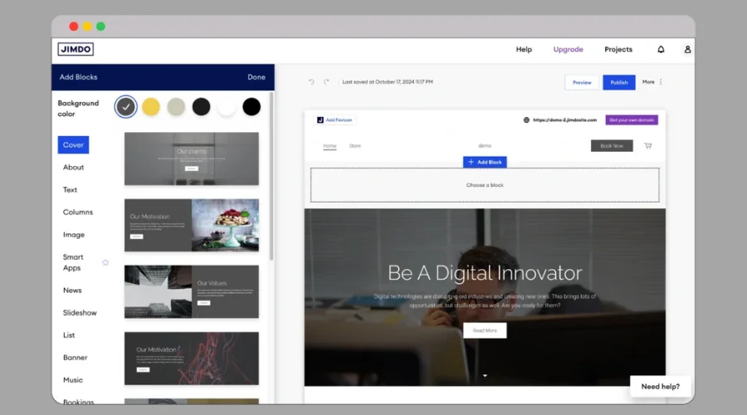Viewport: 747px width, 415px height.
Task: Publish the website
Action: [619, 82]
